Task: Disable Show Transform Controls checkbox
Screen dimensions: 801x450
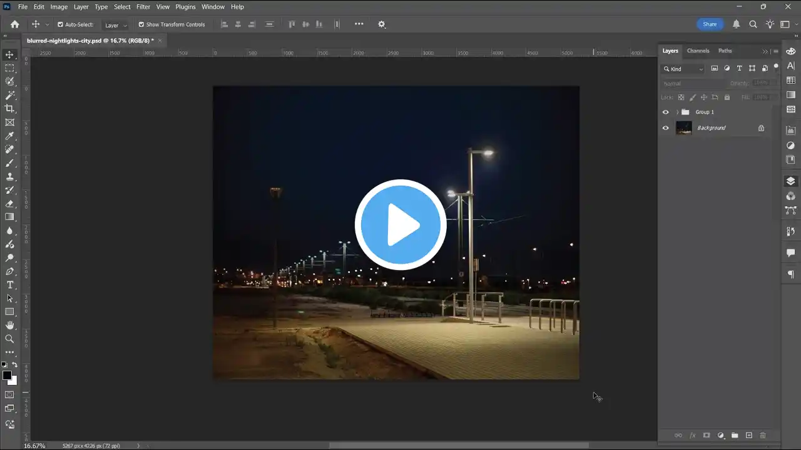Action: (x=141, y=24)
